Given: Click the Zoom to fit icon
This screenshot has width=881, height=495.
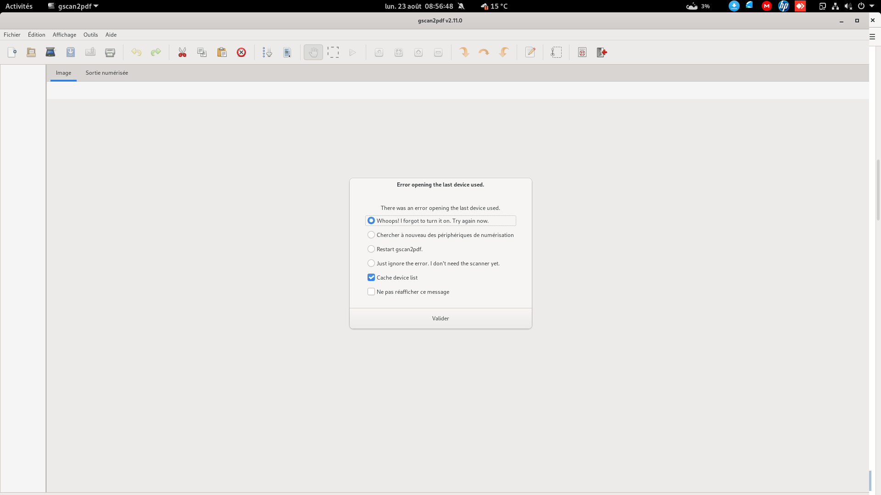Looking at the screenshot, I should tap(399, 52).
